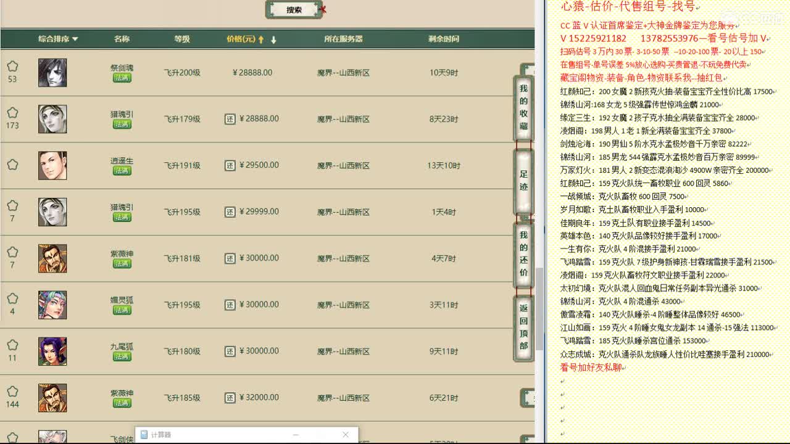
Task: Click bargain 还 icon beside ¥29999.00
Action: (x=230, y=212)
